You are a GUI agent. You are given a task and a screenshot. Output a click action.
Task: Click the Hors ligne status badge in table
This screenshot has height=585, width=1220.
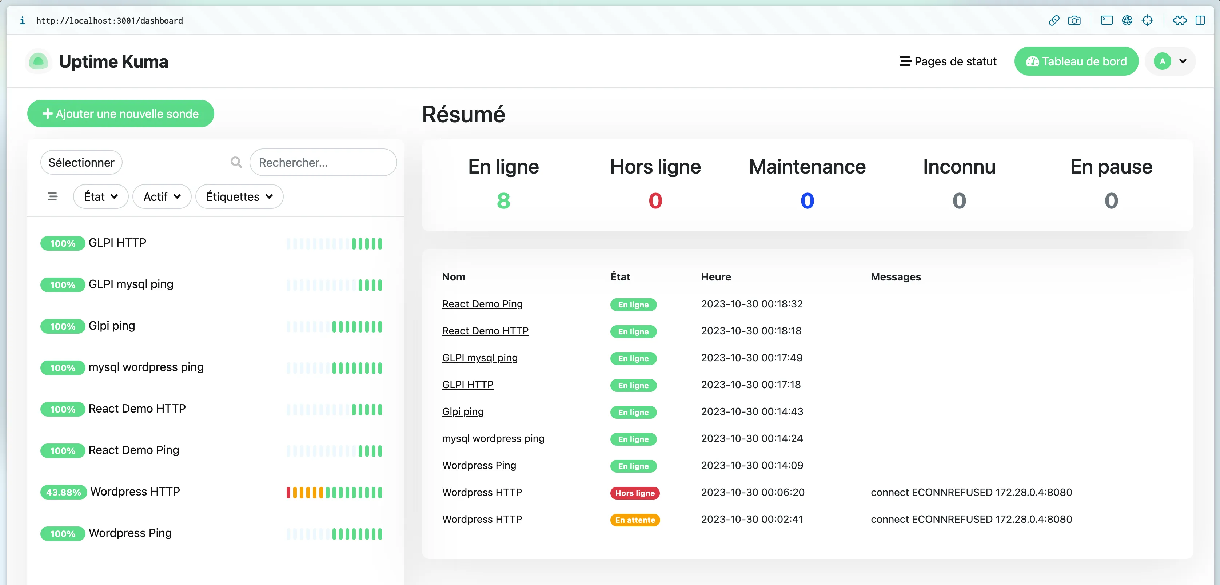click(x=635, y=493)
